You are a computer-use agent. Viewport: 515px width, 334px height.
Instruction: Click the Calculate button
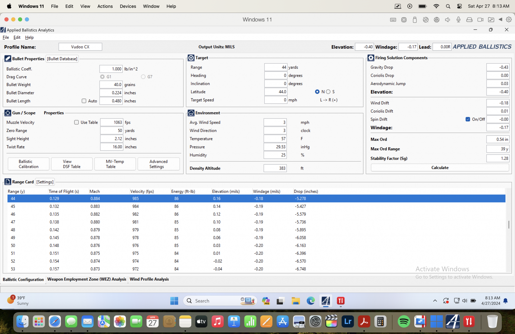coord(440,167)
